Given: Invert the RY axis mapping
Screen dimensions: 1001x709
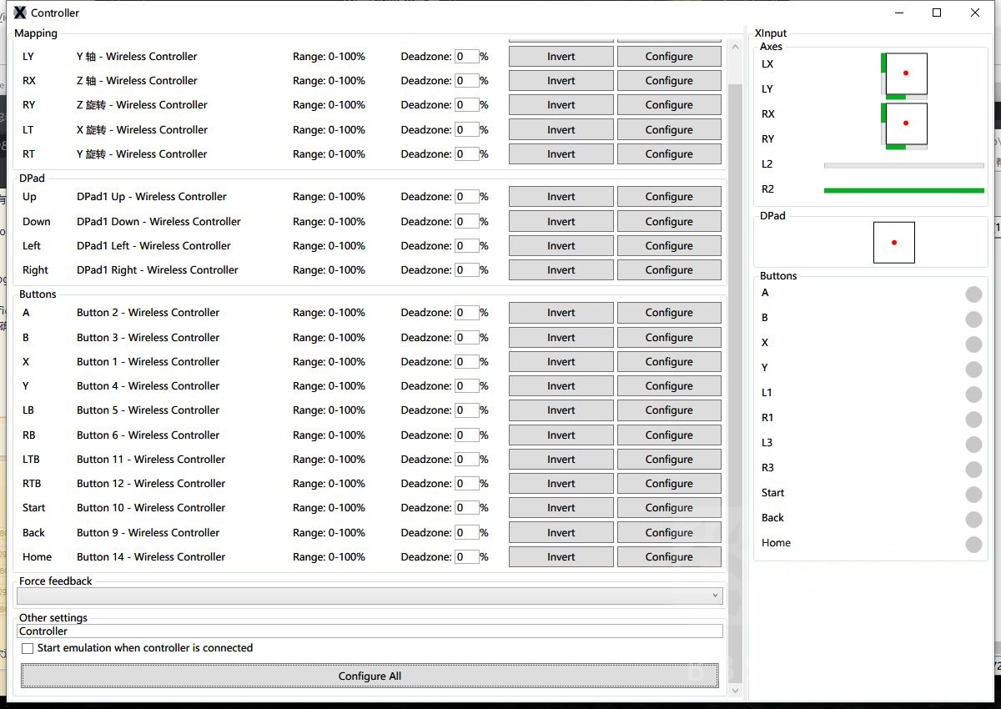Looking at the screenshot, I should tap(561, 105).
